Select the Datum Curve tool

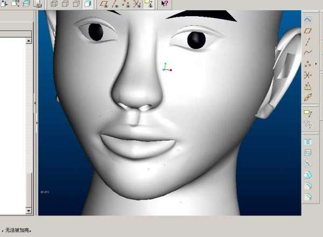tap(308, 53)
